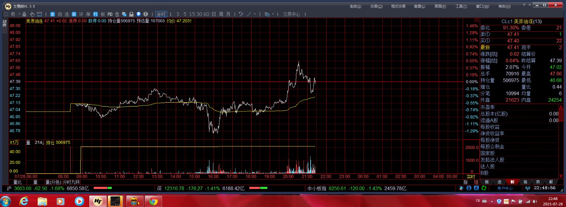Expand the line tool dropdown arrow

255,14
